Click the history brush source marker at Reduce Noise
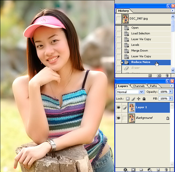The height and width of the screenshot is (172, 175). click(122, 62)
